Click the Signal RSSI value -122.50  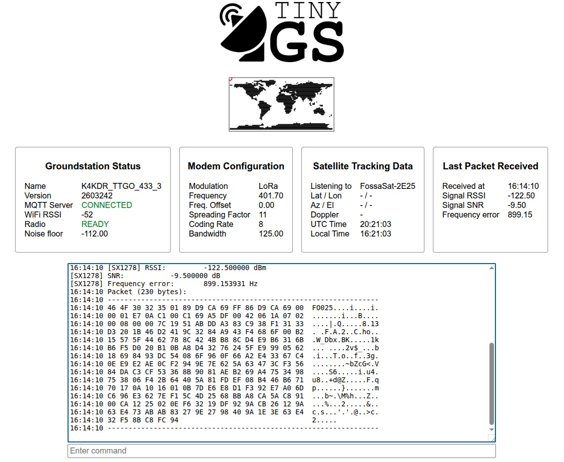pyautogui.click(x=521, y=195)
